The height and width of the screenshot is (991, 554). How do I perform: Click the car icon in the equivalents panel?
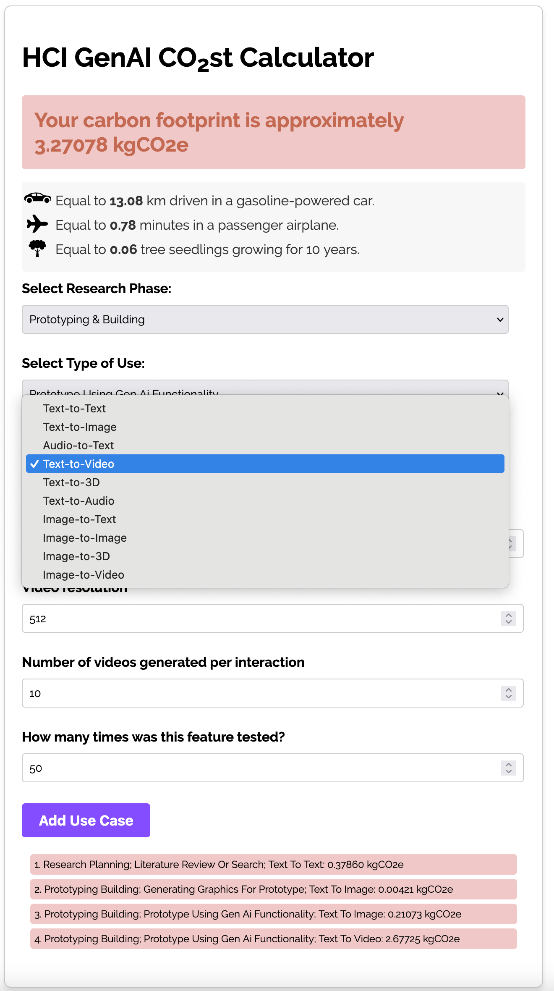point(38,198)
